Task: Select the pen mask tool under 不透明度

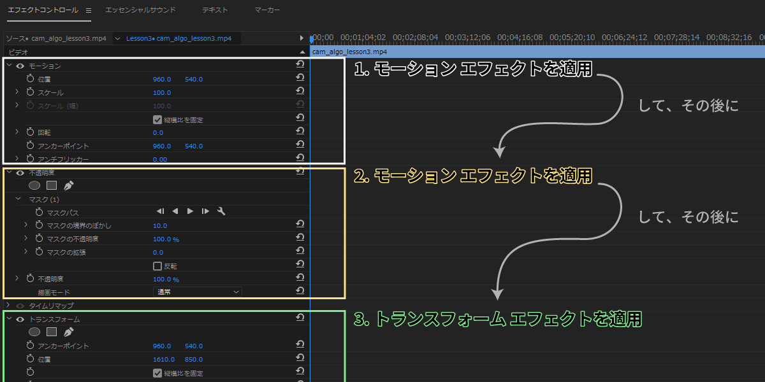Action: pyautogui.click(x=68, y=185)
